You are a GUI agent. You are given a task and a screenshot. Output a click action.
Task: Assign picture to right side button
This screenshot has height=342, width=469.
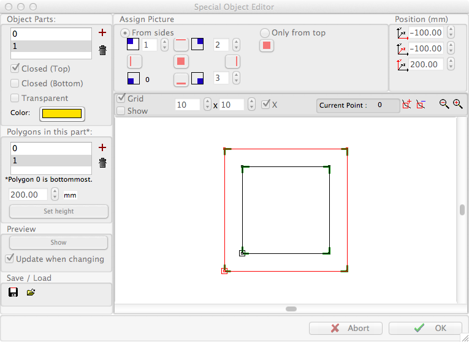[233, 61]
